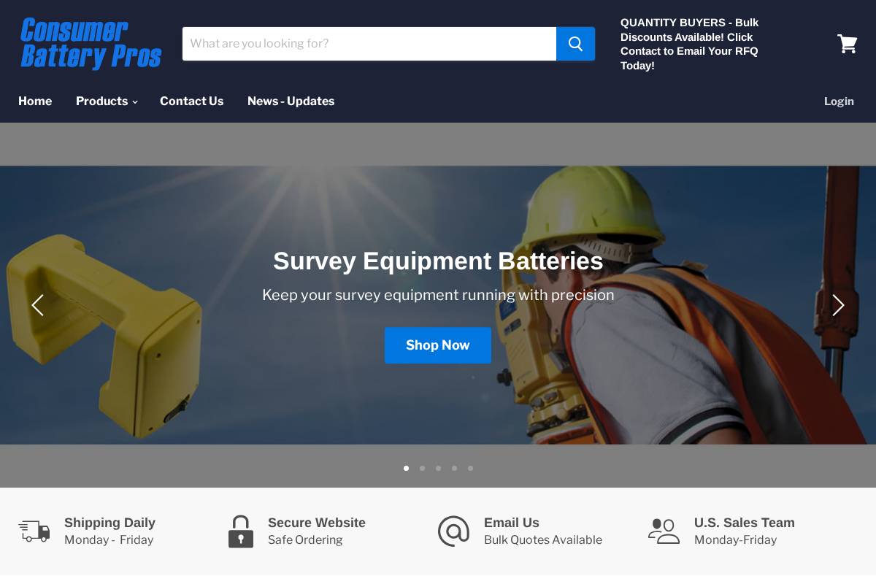Screen dimensions: 876x584
Task: Select the first carousel indicator dot
Action: [x=406, y=468]
